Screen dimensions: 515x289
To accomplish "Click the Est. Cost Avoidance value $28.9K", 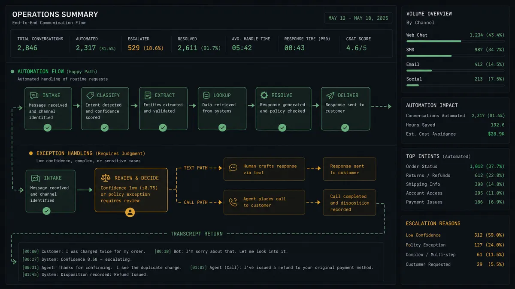I will pyautogui.click(x=496, y=134).
